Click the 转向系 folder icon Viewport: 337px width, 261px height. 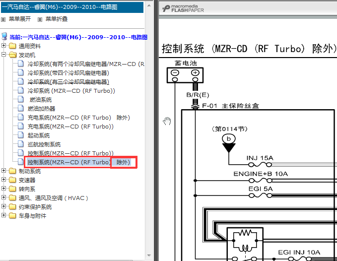[13, 189]
